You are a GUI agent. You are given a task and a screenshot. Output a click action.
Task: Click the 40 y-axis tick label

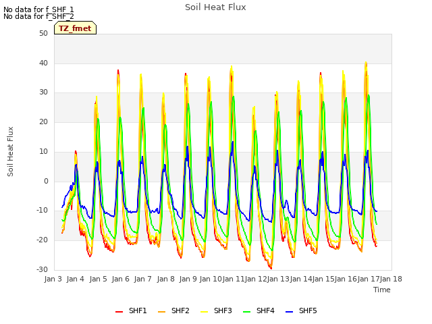pos(43,63)
